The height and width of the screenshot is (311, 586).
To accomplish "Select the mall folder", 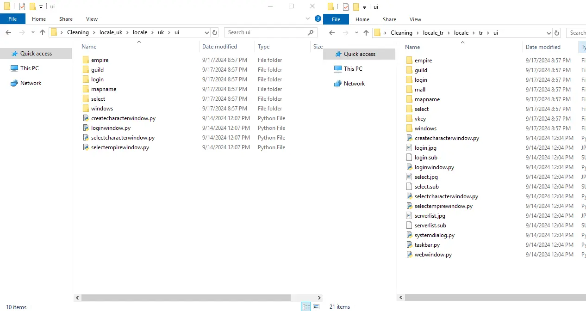I will [x=420, y=90].
